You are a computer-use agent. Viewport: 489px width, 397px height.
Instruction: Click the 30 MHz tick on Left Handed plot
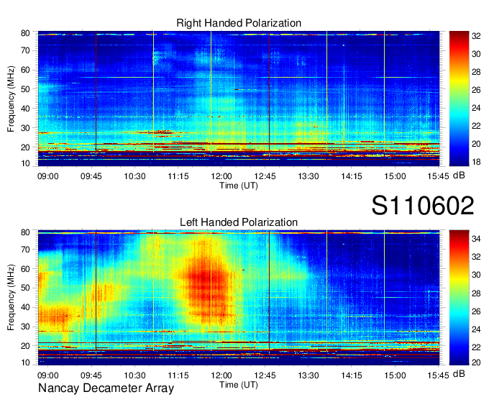click(x=25, y=327)
